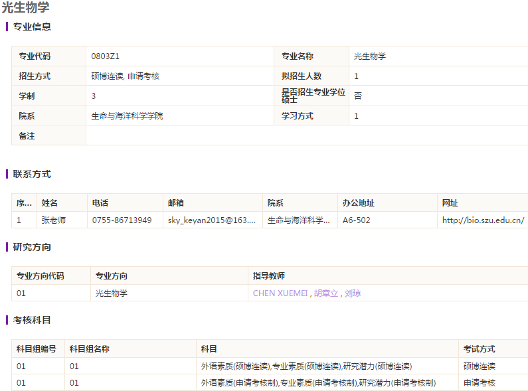The height and width of the screenshot is (391, 528).
Task: Select the A6-502 office address cell
Action: (357, 220)
